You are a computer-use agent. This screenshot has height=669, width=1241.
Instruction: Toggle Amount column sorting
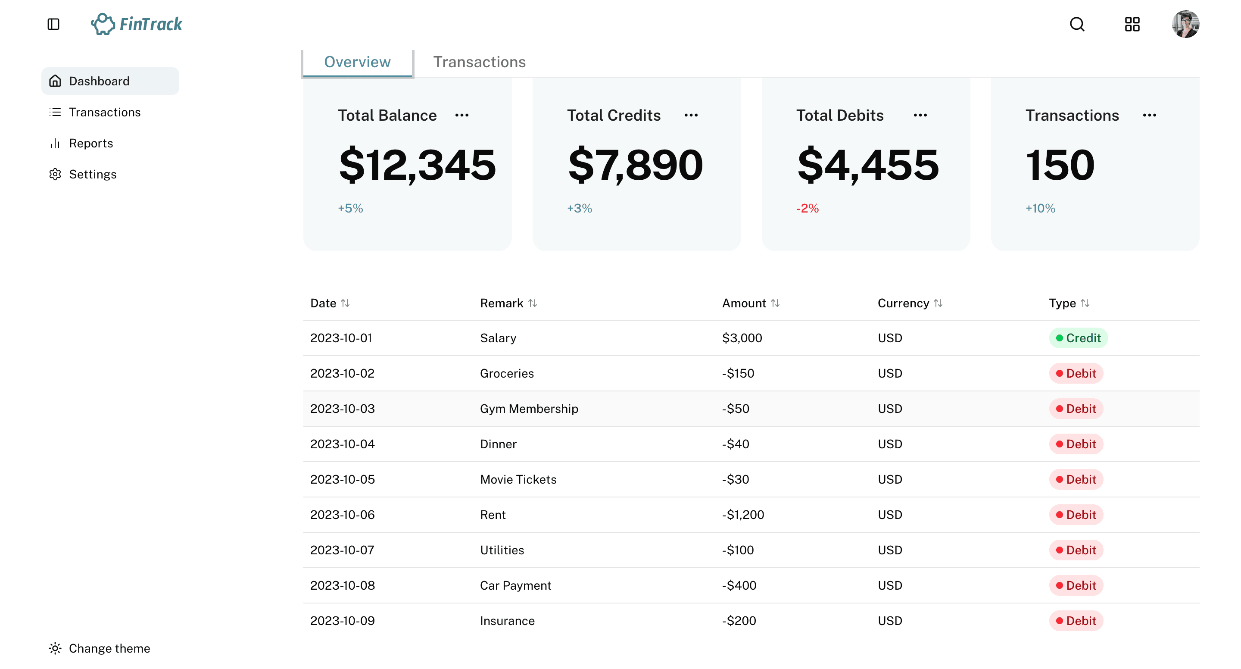click(x=776, y=303)
